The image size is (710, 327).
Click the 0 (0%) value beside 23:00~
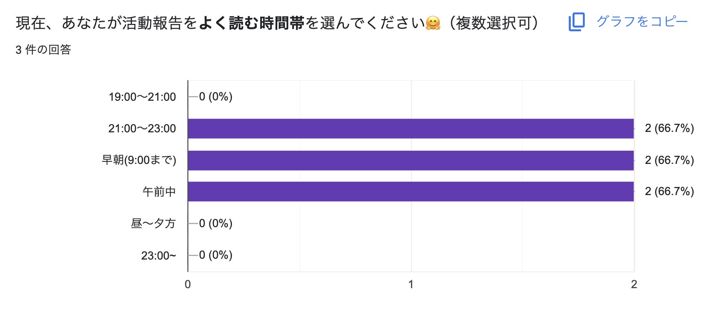pyautogui.click(x=216, y=255)
